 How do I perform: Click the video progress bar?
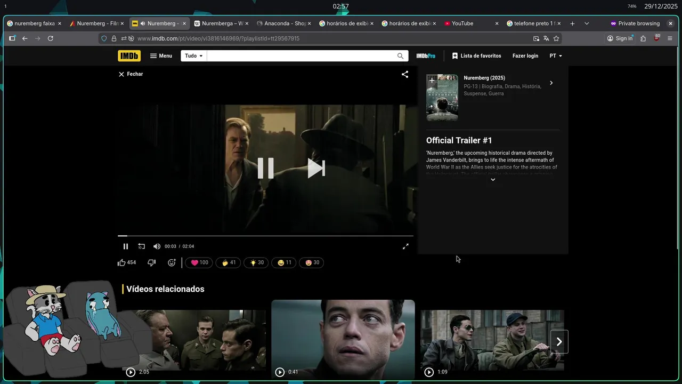pos(265,236)
